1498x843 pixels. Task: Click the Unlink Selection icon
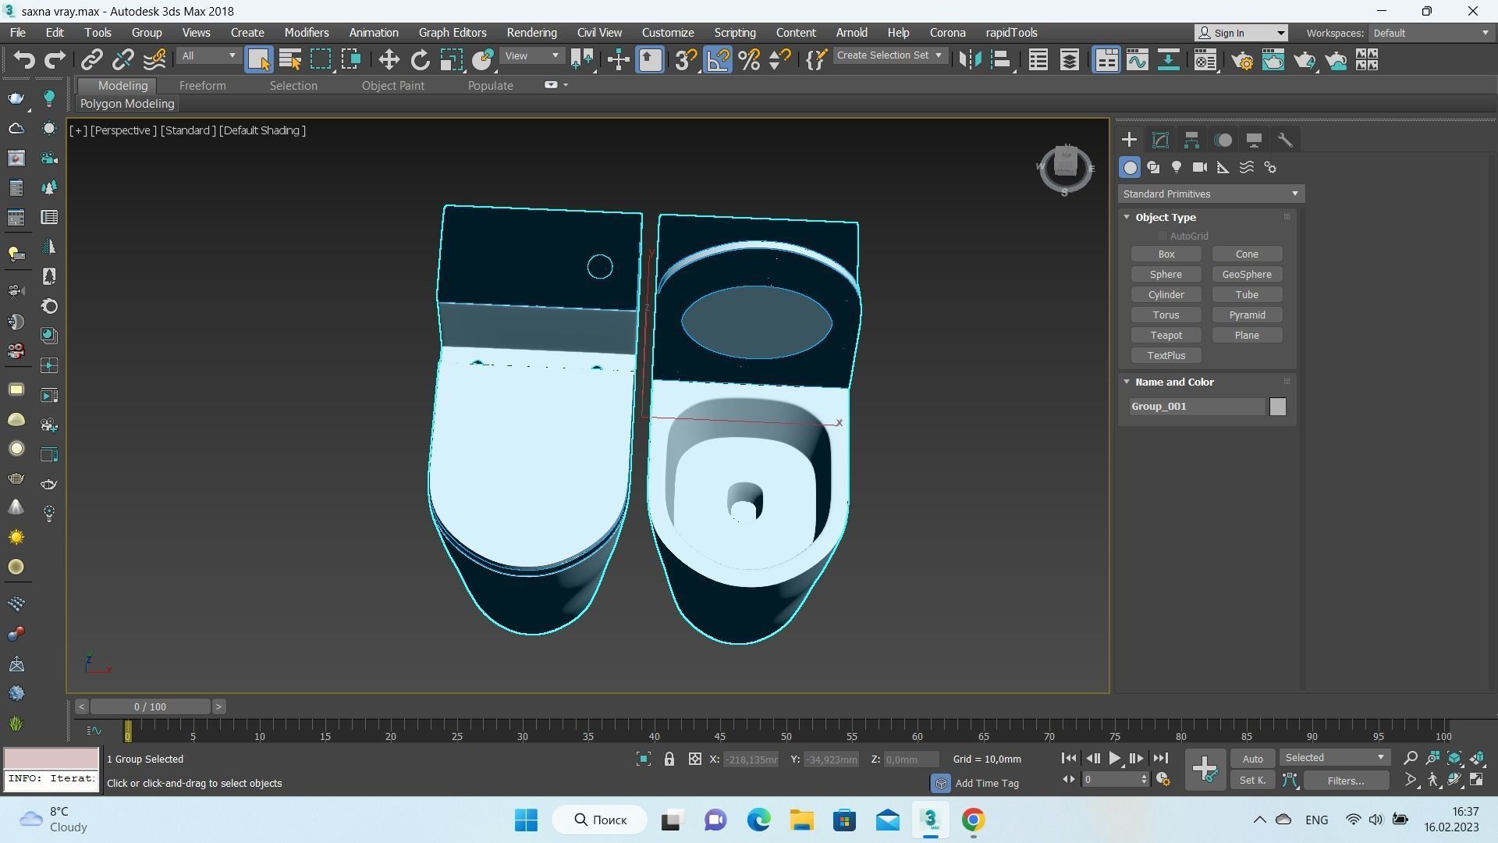[123, 60]
